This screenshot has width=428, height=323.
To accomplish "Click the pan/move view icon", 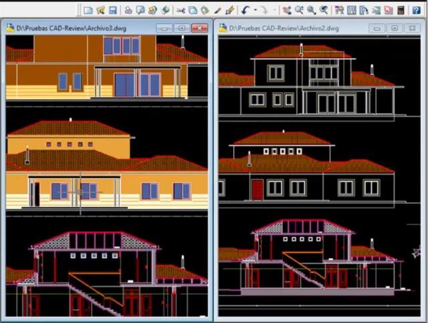I will tap(287, 11).
